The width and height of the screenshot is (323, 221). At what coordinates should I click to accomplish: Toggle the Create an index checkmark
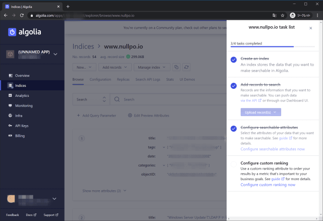pos(234,60)
